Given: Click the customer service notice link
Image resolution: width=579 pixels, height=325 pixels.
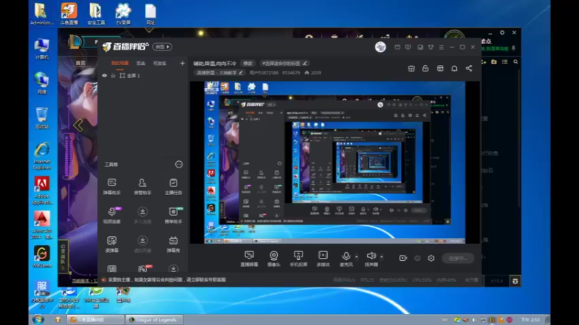Looking at the screenshot, I should [167, 279].
